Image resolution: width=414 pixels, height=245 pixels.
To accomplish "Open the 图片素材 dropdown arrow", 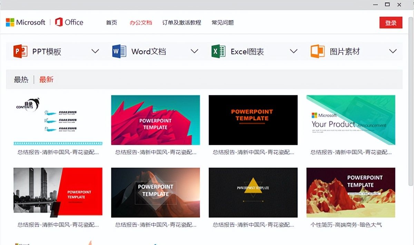I will [393, 51].
